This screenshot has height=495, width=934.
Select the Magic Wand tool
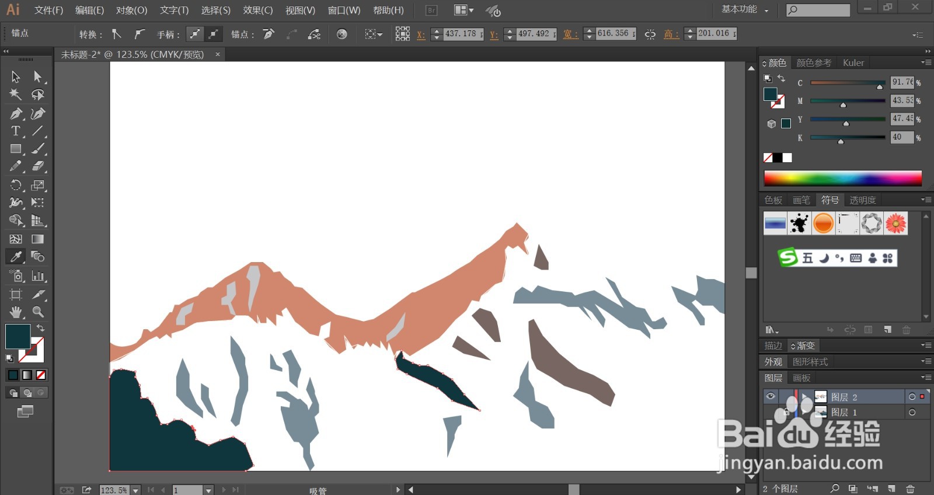tap(16, 95)
